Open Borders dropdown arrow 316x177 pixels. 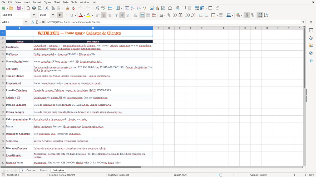point(217,15)
